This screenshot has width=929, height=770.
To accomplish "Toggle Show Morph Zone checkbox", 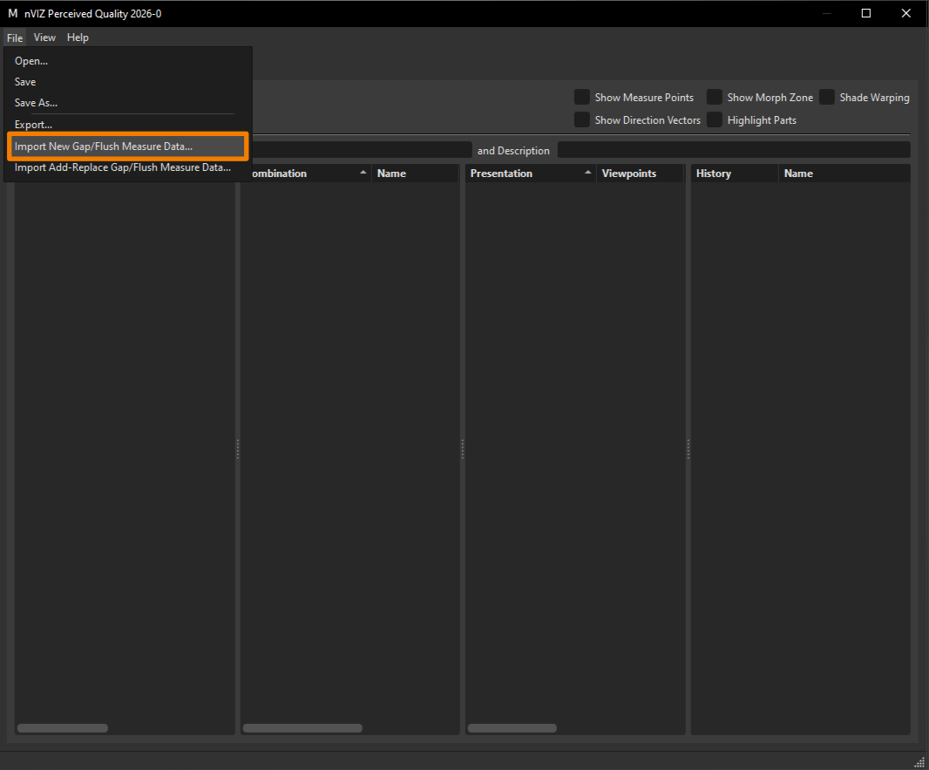I will tap(715, 97).
